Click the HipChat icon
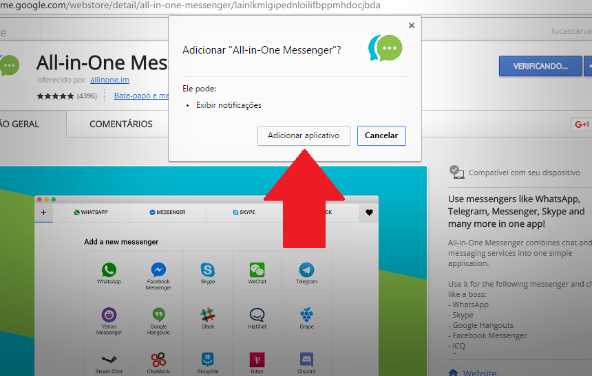The width and height of the screenshot is (592, 376). pos(257,315)
